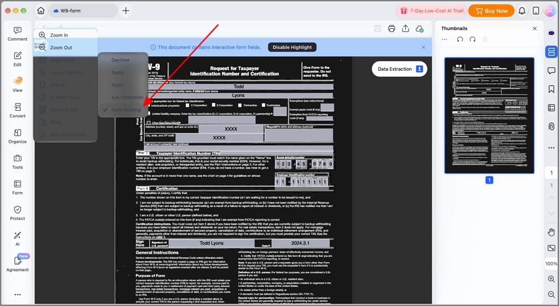The height and width of the screenshot is (306, 559).
Task: Check the Limited liability company box
Action: pos(148,113)
